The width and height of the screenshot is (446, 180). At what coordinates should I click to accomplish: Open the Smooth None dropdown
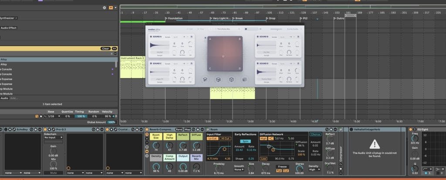pos(239,169)
